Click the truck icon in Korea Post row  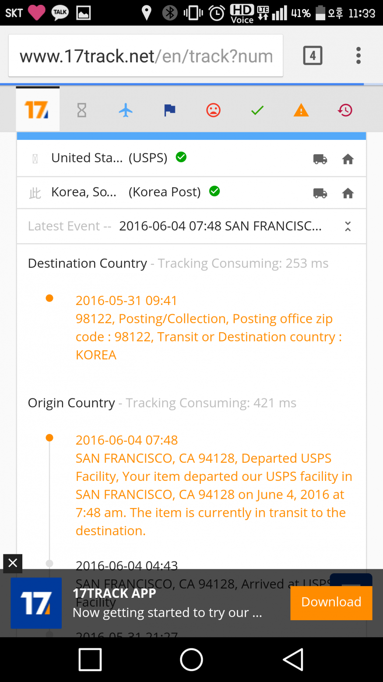320,193
